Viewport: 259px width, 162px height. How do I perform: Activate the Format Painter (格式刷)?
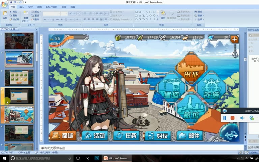(14, 19)
